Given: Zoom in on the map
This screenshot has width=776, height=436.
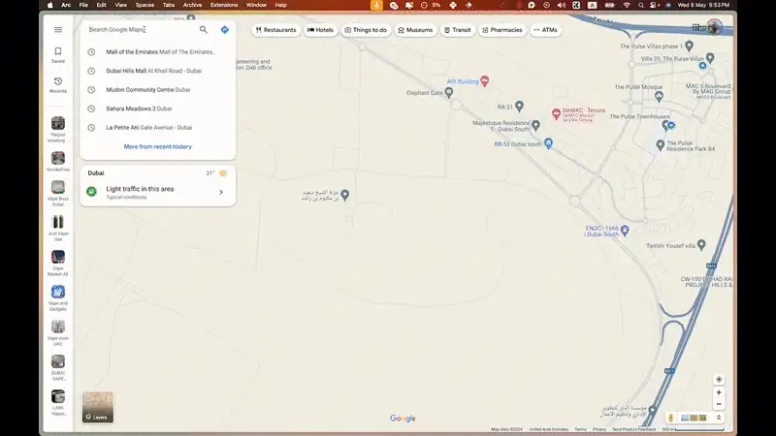Looking at the screenshot, I should pyautogui.click(x=719, y=392).
